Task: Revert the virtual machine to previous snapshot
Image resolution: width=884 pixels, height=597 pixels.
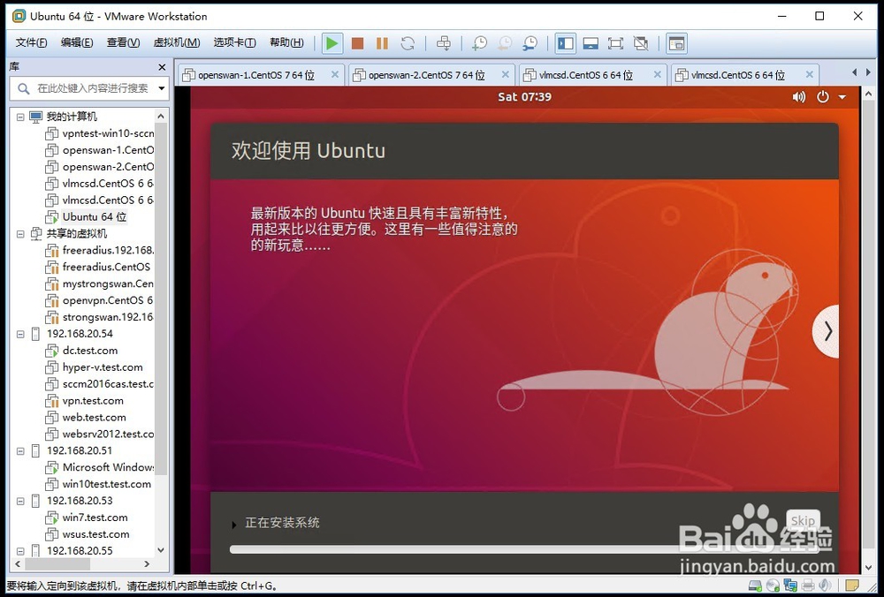Action: (505, 43)
